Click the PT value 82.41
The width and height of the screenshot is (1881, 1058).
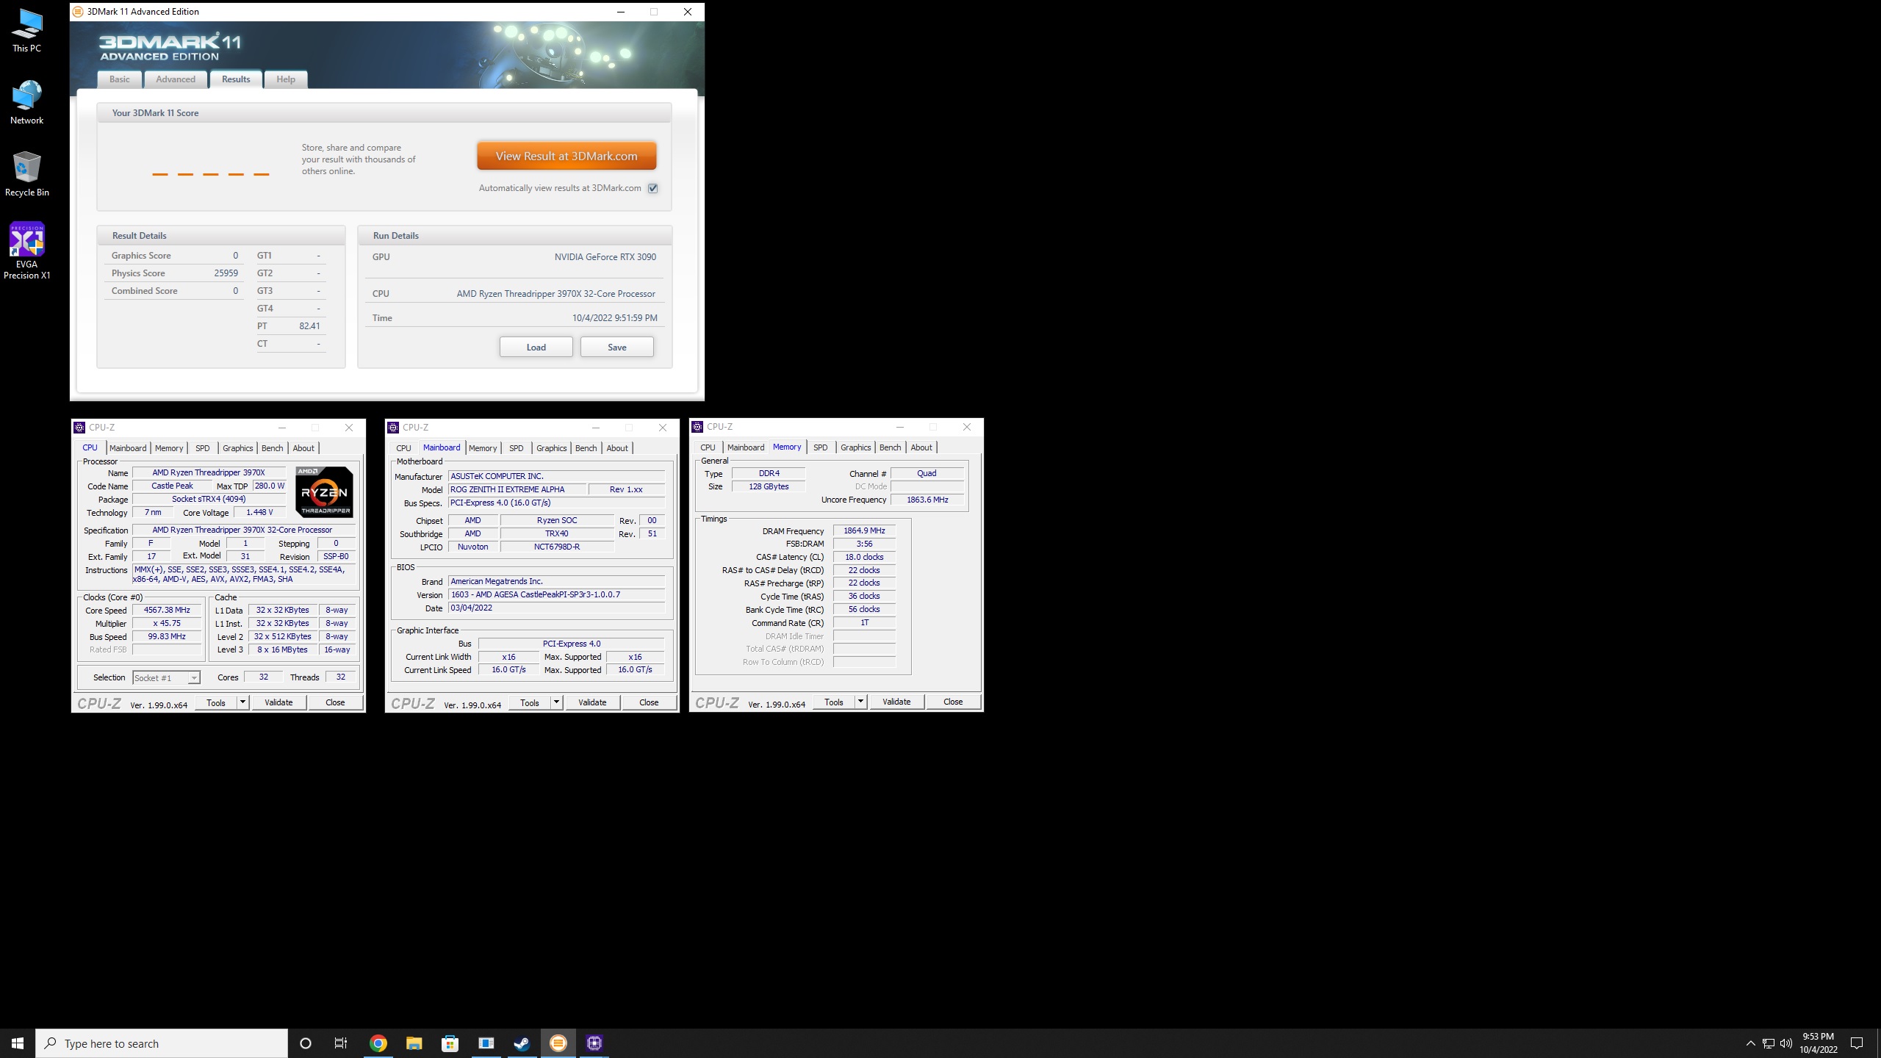[309, 326]
